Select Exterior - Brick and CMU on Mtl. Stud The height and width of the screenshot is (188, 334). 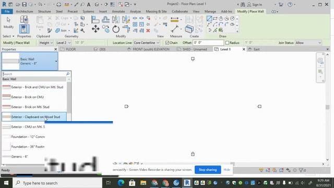34,87
